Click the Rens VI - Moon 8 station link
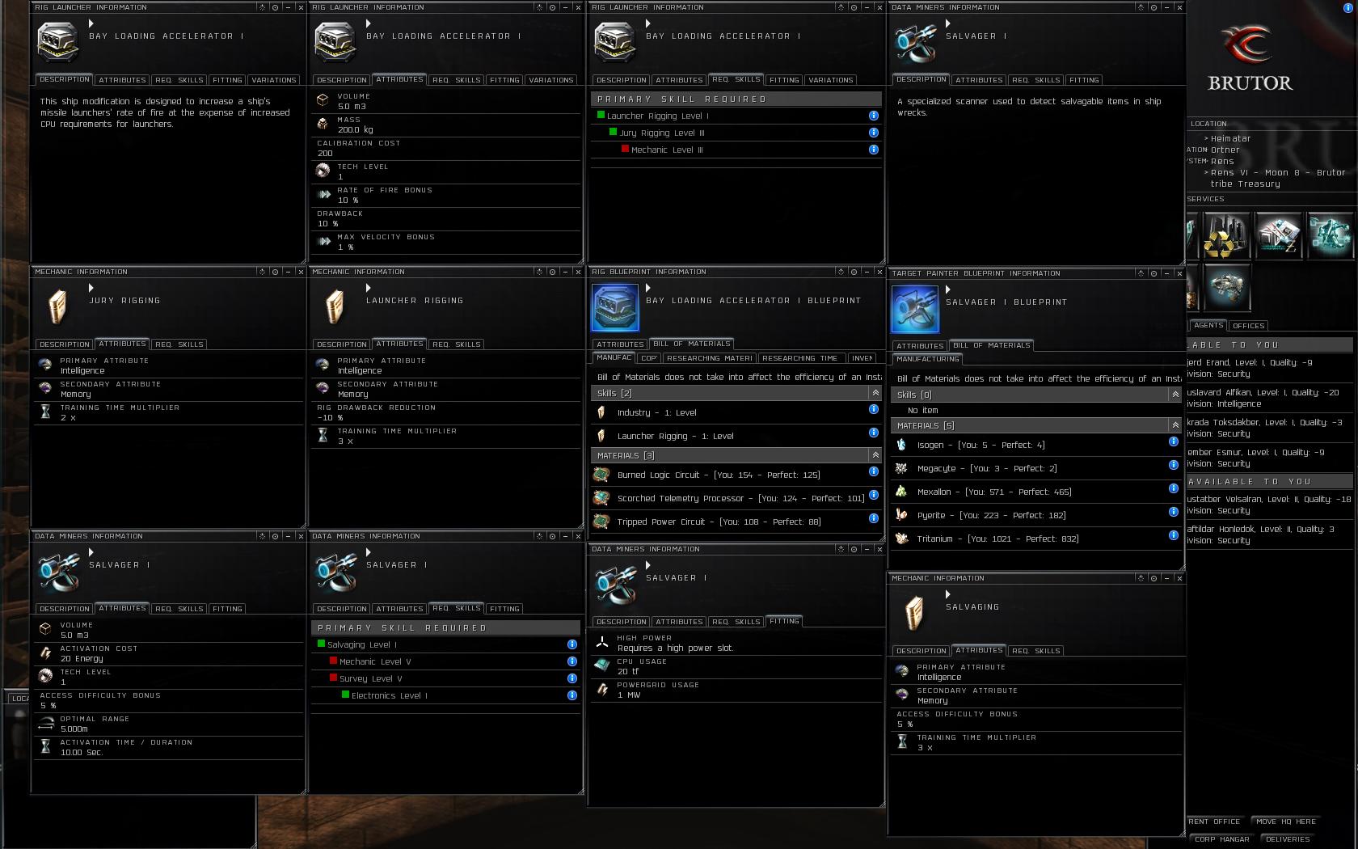This screenshot has height=849, width=1358. [1277, 179]
